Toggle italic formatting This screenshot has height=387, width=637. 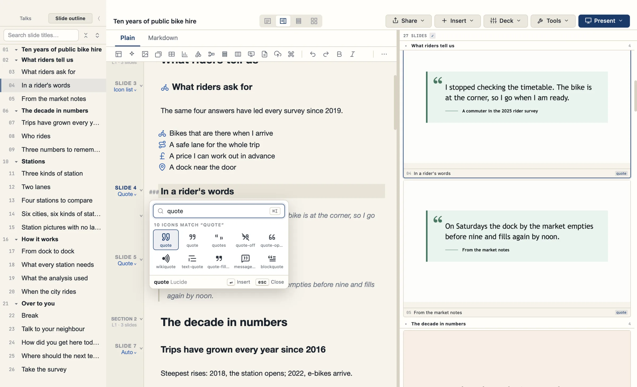coord(352,54)
